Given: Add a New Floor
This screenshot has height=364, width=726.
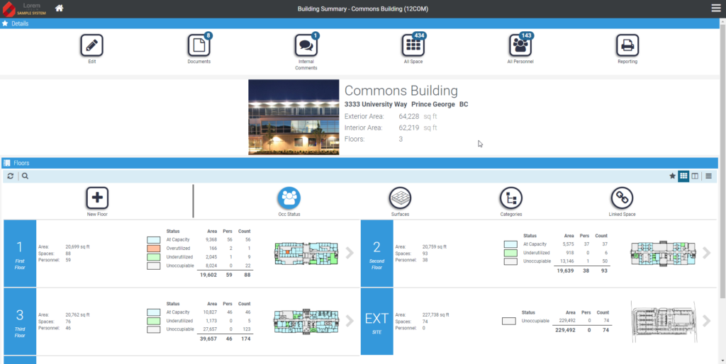Looking at the screenshot, I should click(x=97, y=198).
